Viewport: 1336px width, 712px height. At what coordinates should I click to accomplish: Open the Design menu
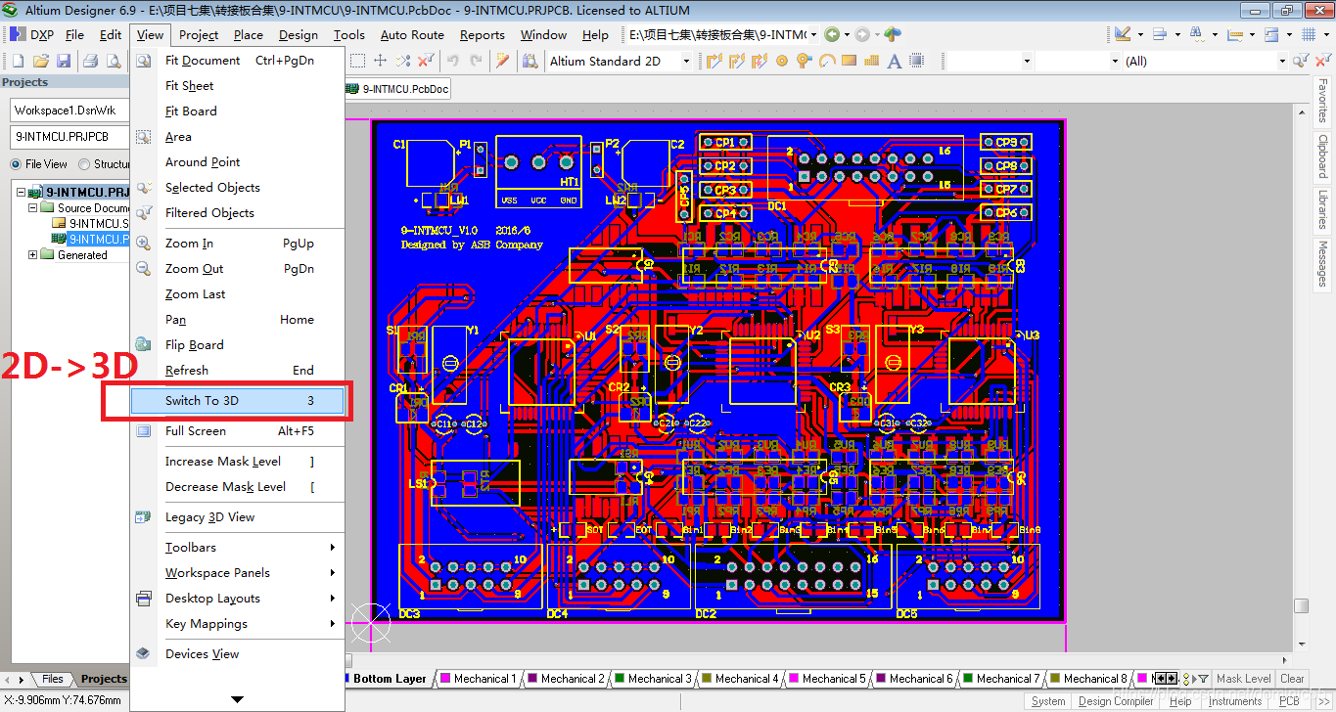[298, 34]
